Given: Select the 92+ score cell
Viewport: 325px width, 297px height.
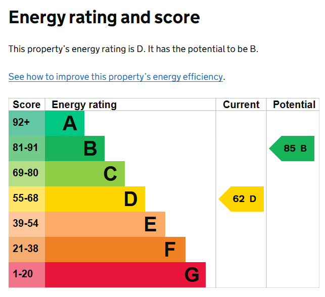Looking at the screenshot, I should tap(27, 123).
